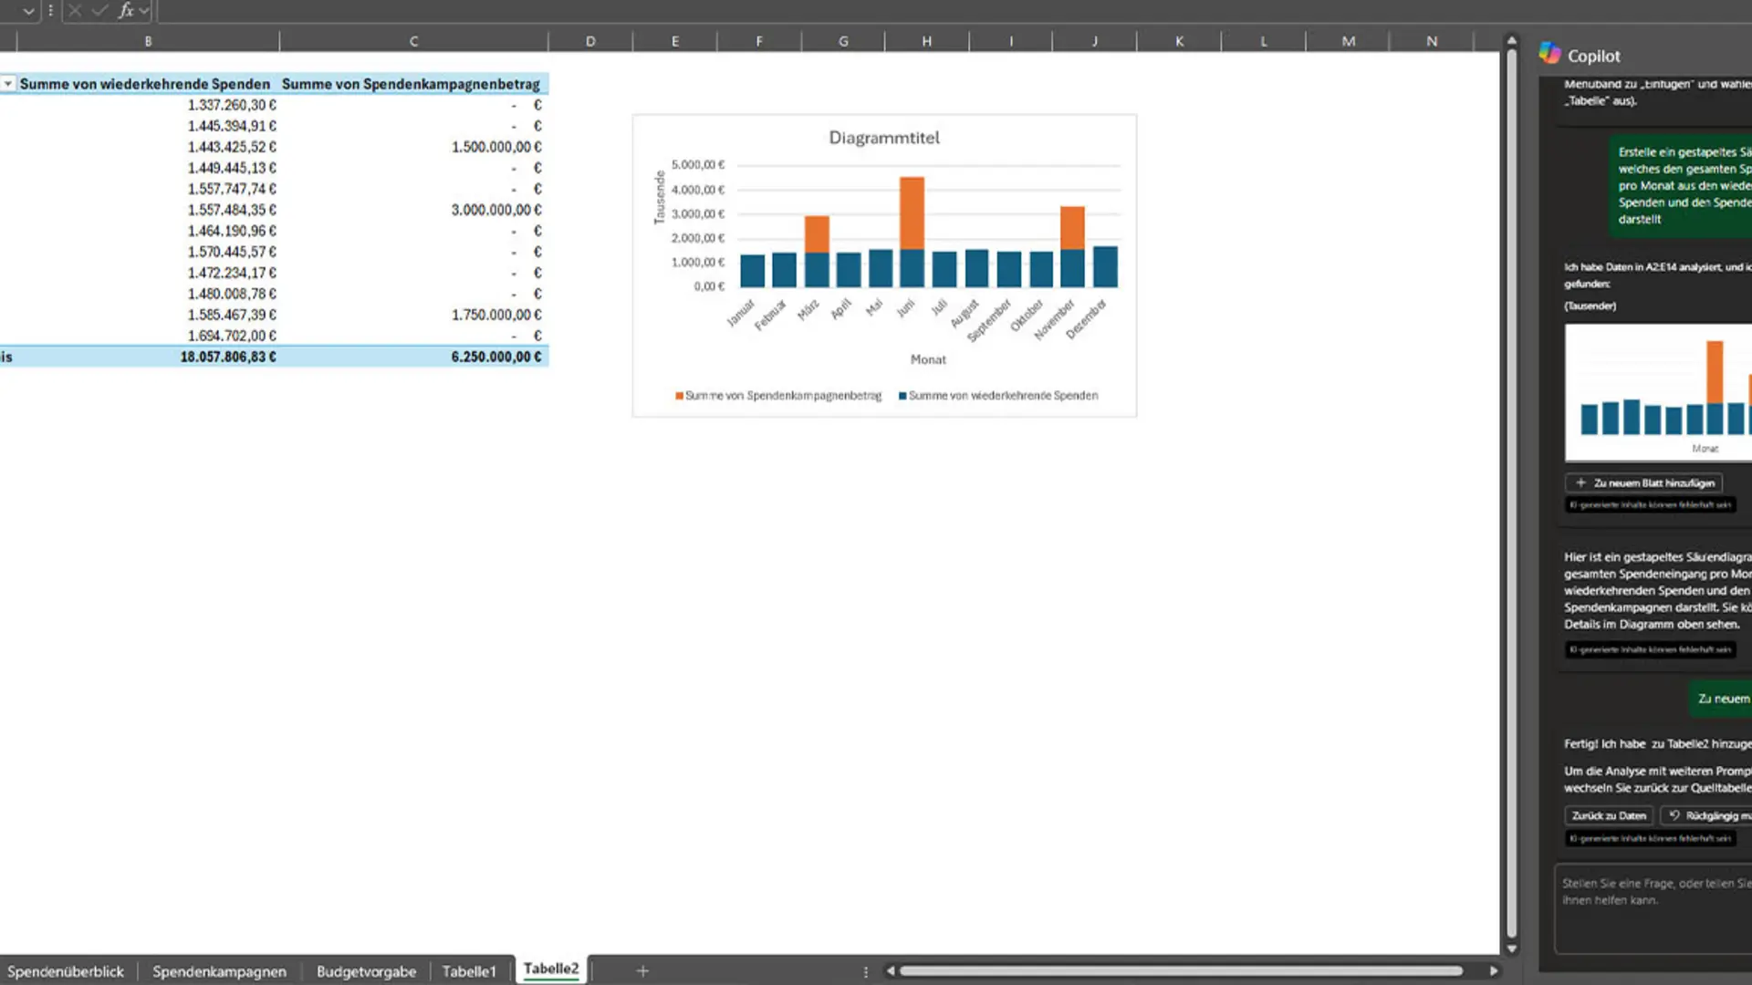Click the 'Monat' axis title in chart
Image resolution: width=1752 pixels, height=985 pixels.
pyautogui.click(x=928, y=359)
